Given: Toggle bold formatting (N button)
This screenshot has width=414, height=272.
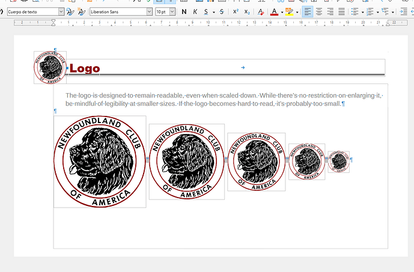Looking at the screenshot, I should click(x=184, y=11).
